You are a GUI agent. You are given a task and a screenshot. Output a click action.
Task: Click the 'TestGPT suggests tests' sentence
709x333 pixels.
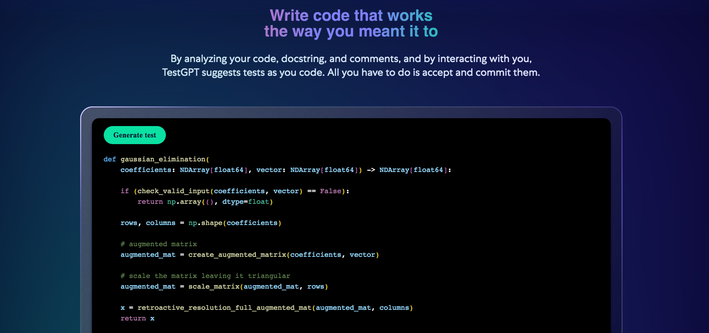(351, 73)
